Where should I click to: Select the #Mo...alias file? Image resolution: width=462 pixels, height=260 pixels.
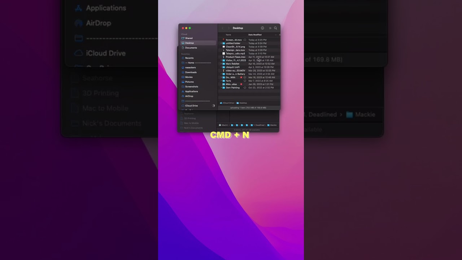click(x=231, y=84)
